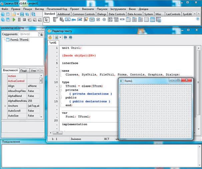Click the Step Out debug icon
Viewport: 202px width, 169px height.
point(40,20)
